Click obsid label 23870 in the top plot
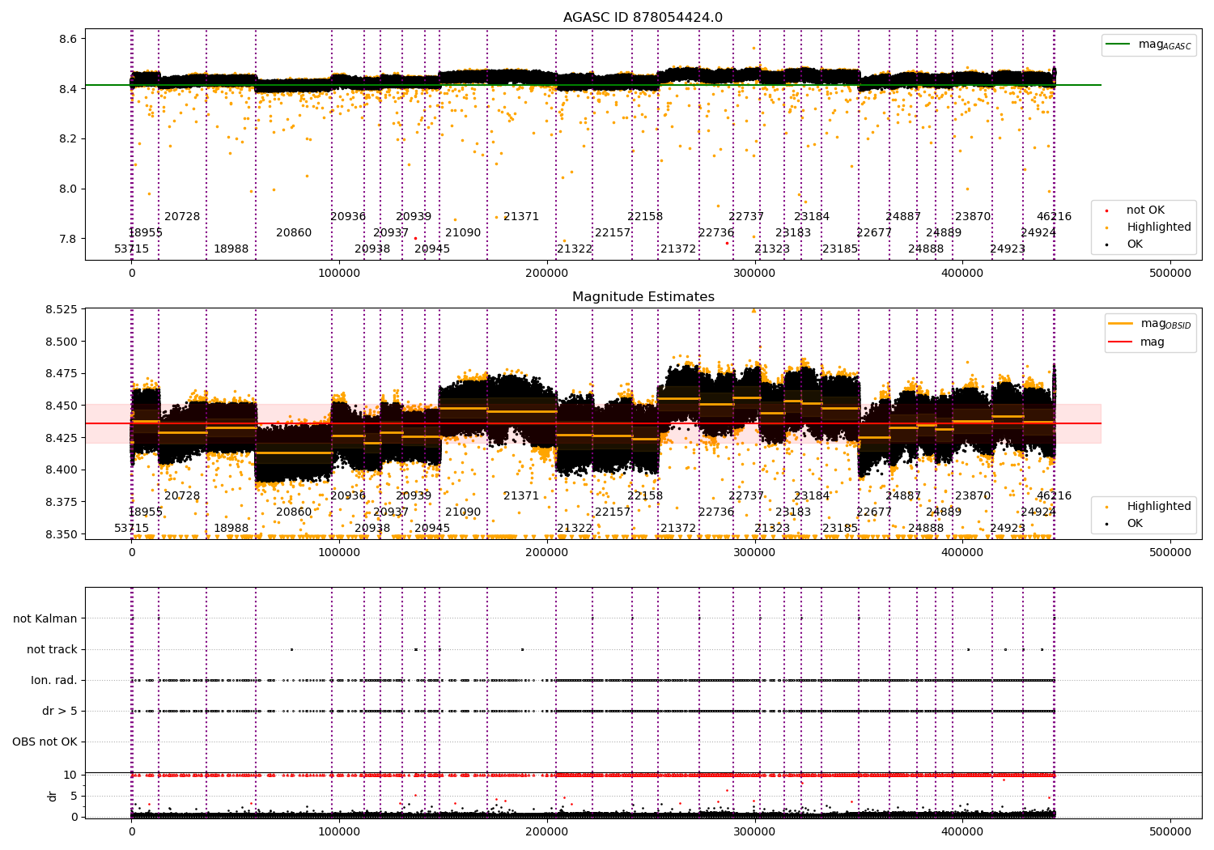 click(x=973, y=216)
